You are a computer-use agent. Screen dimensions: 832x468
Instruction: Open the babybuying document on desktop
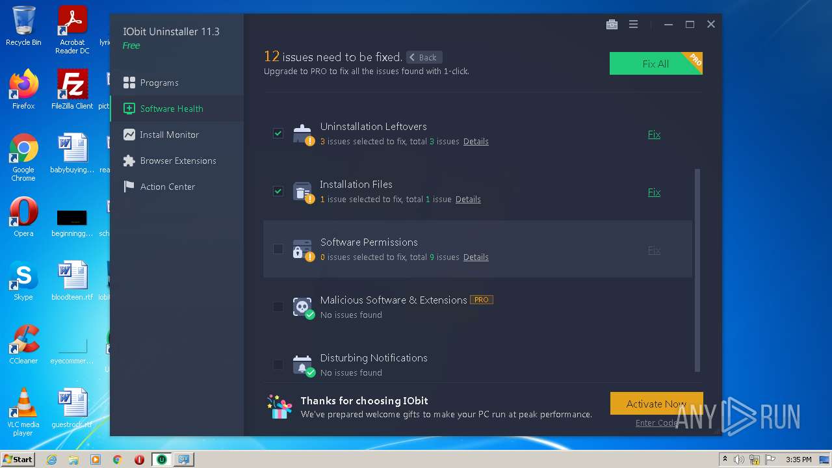(72, 153)
